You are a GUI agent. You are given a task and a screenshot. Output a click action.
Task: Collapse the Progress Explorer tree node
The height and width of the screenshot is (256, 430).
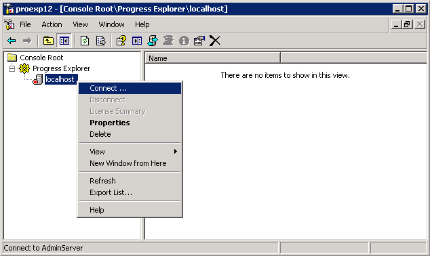point(12,68)
